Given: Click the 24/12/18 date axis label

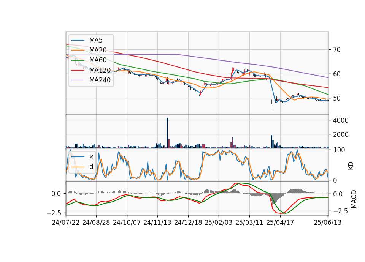Looking at the screenshot, I should click(188, 223).
